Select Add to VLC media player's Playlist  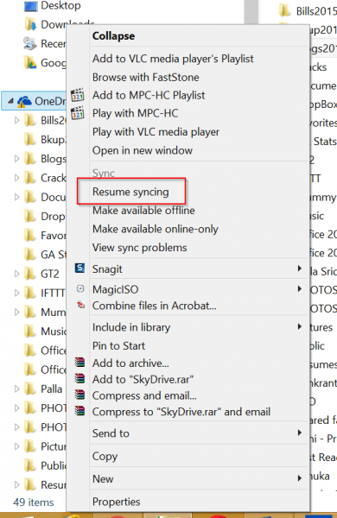[x=173, y=59]
